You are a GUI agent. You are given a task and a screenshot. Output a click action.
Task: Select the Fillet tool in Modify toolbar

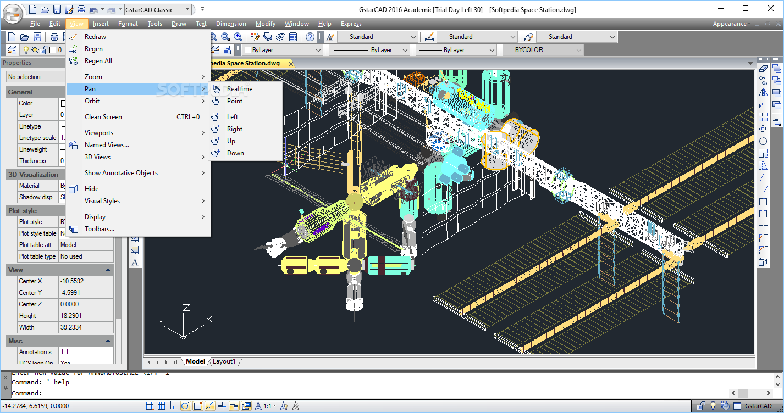pos(763,250)
